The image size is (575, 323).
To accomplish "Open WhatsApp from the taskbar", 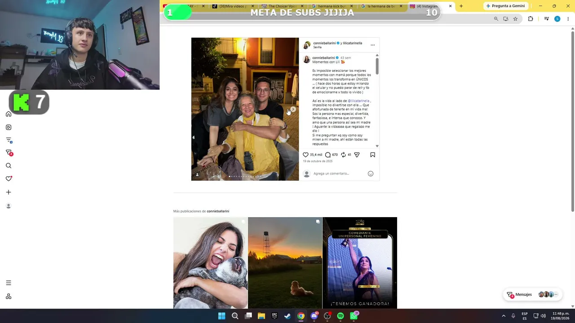I will pyautogui.click(x=354, y=316).
